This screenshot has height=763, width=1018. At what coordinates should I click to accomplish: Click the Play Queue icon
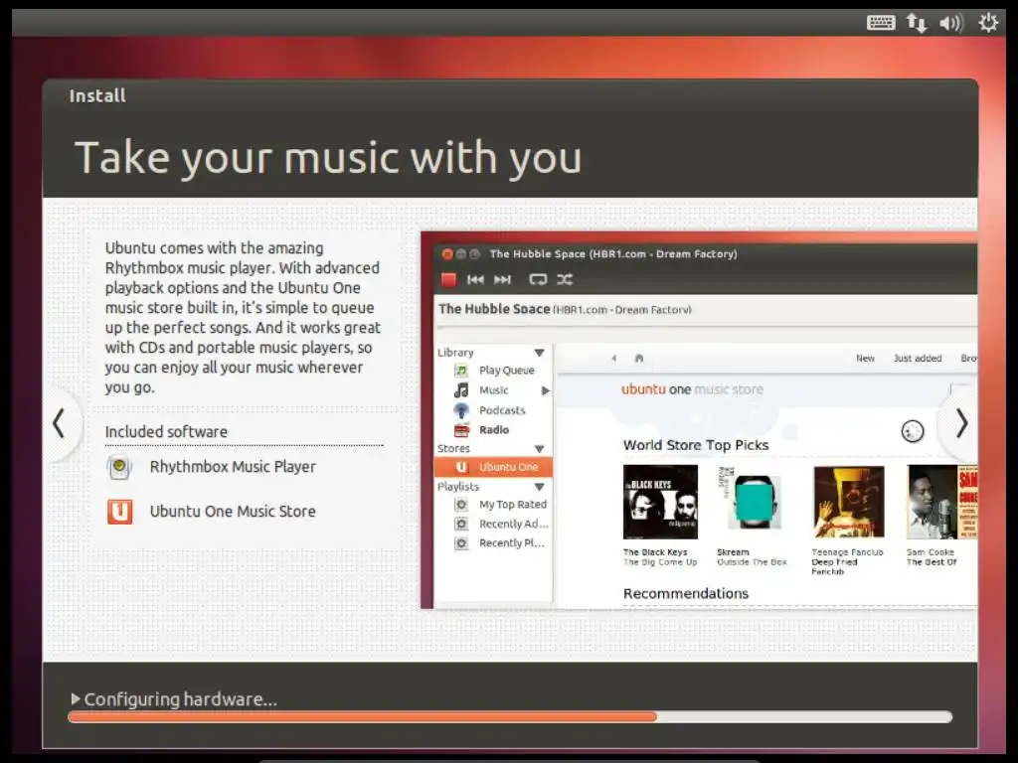point(461,371)
